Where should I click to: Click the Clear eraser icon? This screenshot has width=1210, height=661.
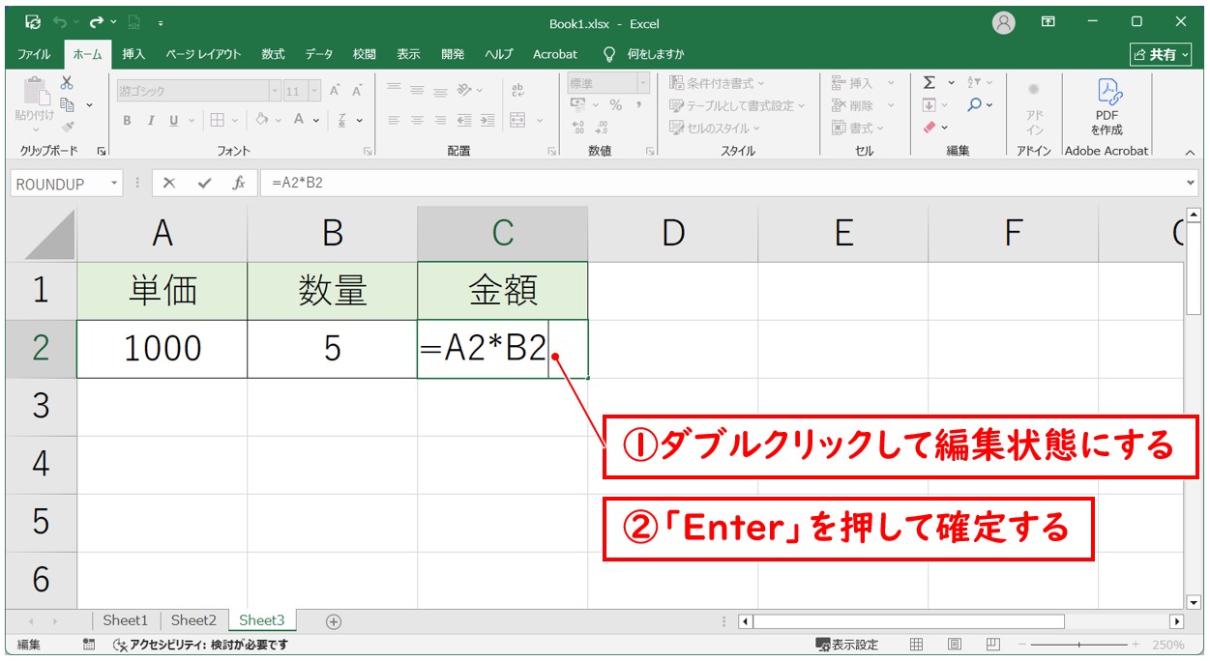pos(930,128)
